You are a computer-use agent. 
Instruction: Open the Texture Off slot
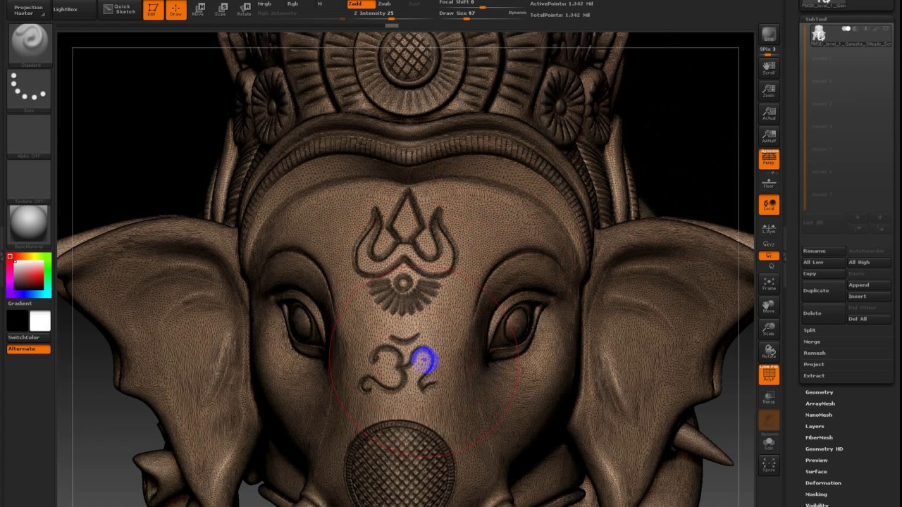tap(29, 182)
